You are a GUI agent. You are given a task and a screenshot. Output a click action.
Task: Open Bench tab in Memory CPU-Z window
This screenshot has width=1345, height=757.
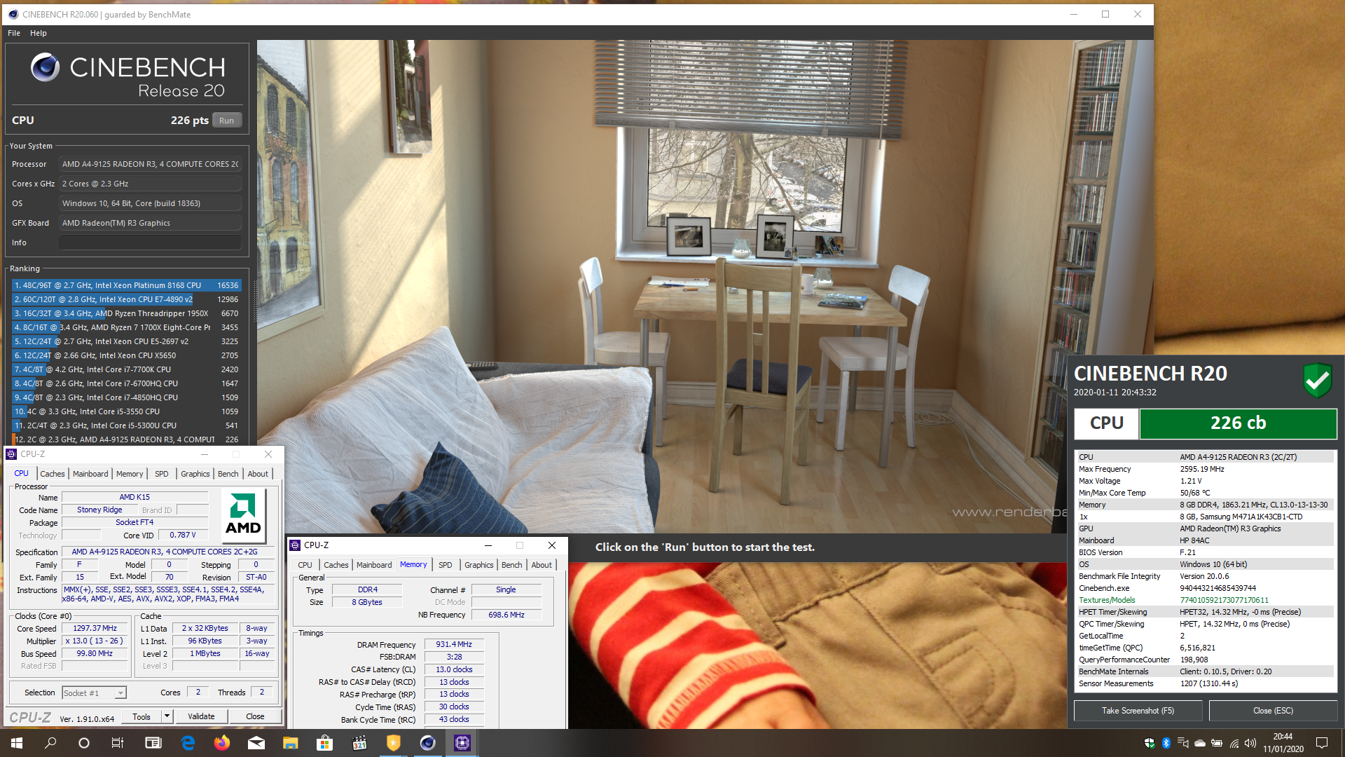[511, 565]
